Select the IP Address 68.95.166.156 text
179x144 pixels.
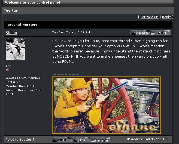coord(147,139)
